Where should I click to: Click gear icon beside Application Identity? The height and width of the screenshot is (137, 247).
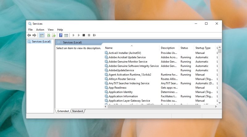(106, 92)
